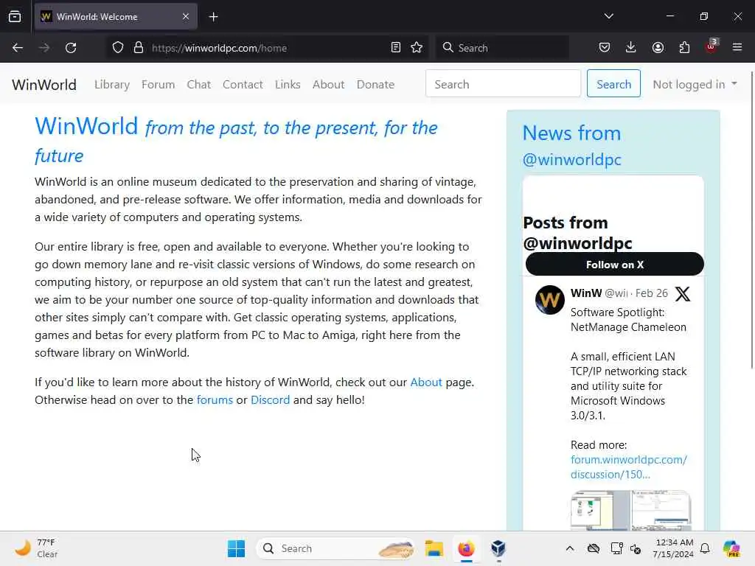Focus the WinWorld site search field
The width and height of the screenshot is (755, 566).
click(x=503, y=84)
